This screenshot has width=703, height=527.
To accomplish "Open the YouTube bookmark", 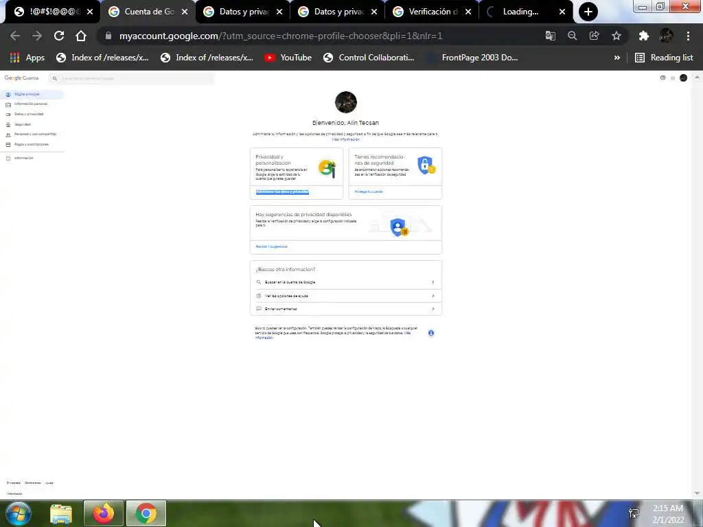I will (x=288, y=58).
